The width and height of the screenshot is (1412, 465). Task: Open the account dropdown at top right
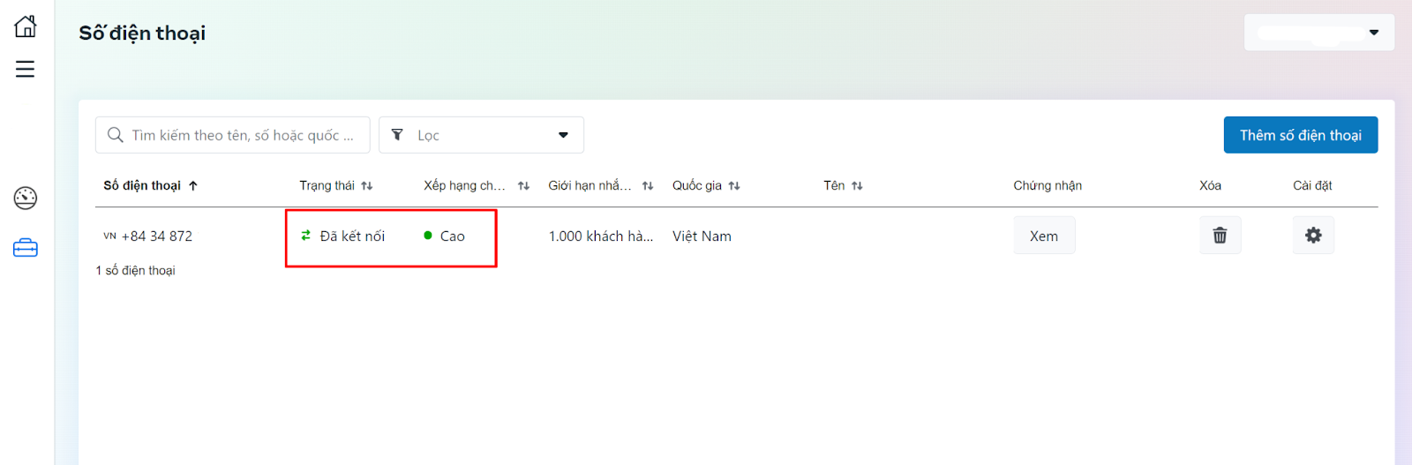click(1319, 33)
